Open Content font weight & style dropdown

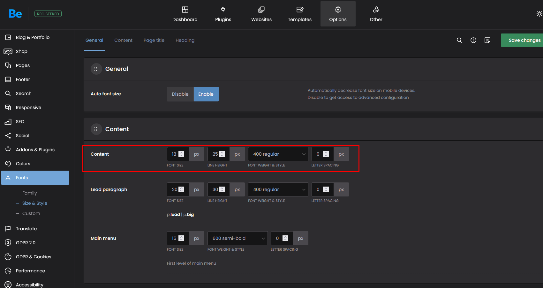point(278,154)
